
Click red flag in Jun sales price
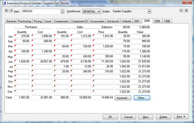(94, 61)
